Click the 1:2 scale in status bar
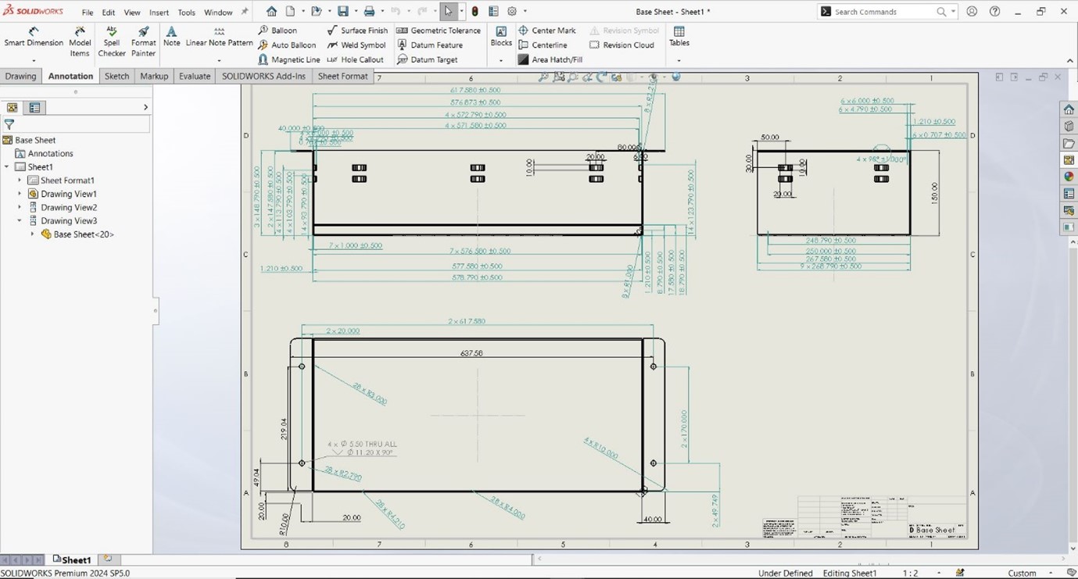 [x=911, y=574]
